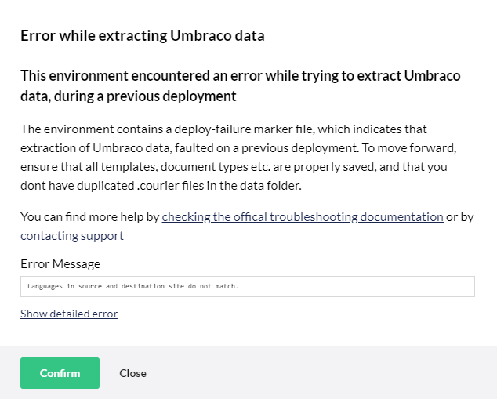Click the green Confirm button

click(x=60, y=373)
